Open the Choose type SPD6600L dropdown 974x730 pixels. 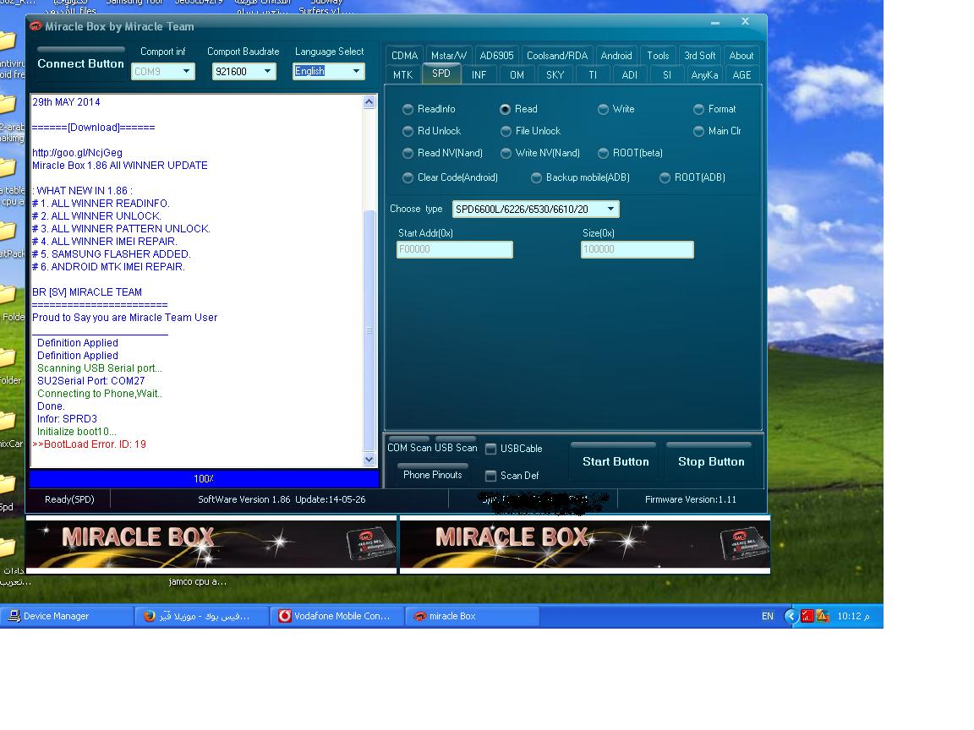pos(535,210)
